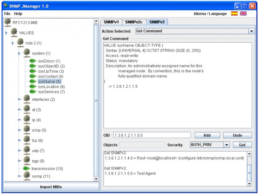Select the transmission (10) tree row
Viewport: 259px width, 195px height.
click(47, 169)
